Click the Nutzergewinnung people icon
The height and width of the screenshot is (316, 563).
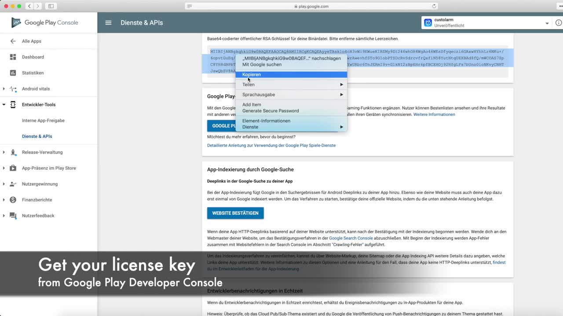pos(13,184)
